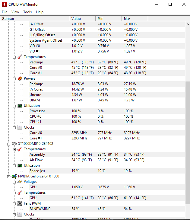This screenshot has height=220, width=190.
Task: Click the hard drive Utilization chip icon
Action: point(20,165)
